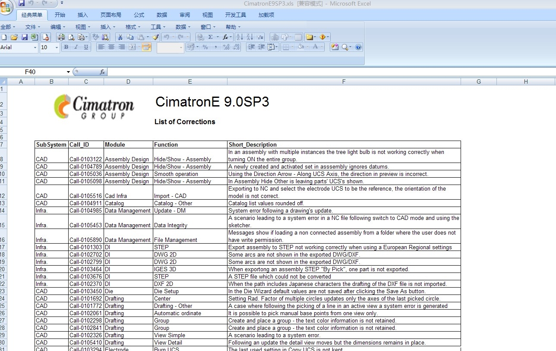Image resolution: width=556 pixels, height=351 pixels.
Task: Click increase decimal icon
Action: [x=226, y=47]
